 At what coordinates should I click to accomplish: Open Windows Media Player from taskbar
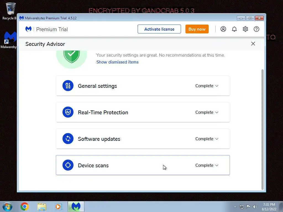click(x=58, y=206)
